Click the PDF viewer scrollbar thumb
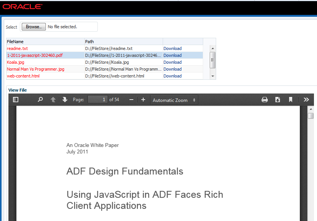Viewport: 317px width, 221px height. pyautogui.click(x=311, y=116)
